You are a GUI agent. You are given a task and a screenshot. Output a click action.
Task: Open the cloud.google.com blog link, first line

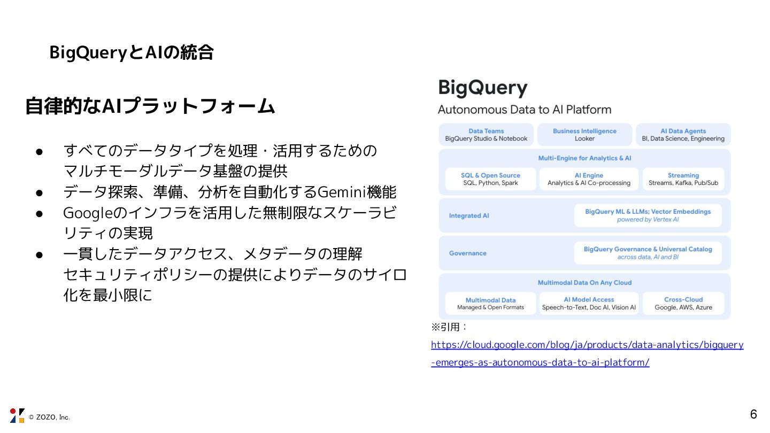(x=587, y=345)
